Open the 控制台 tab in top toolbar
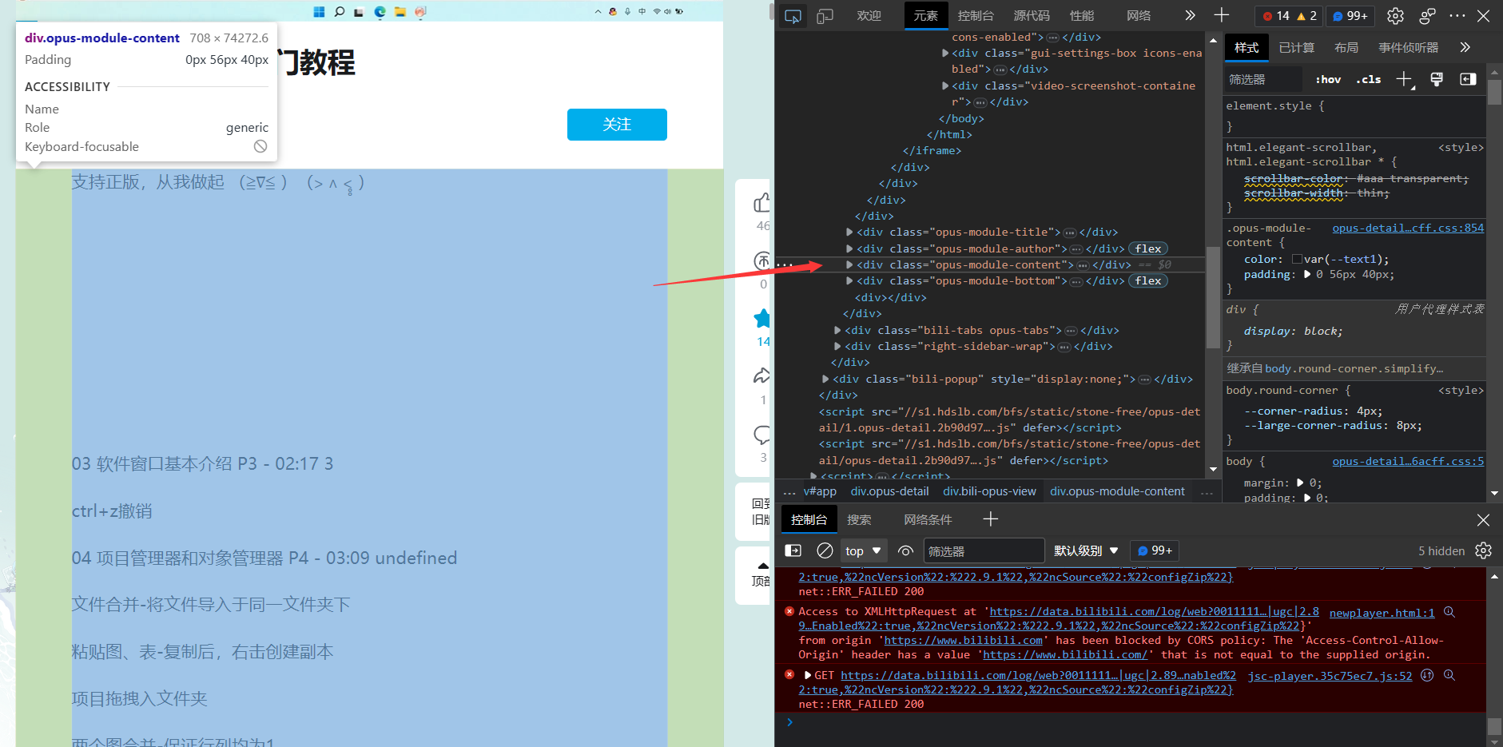This screenshot has width=1503, height=747. [976, 16]
